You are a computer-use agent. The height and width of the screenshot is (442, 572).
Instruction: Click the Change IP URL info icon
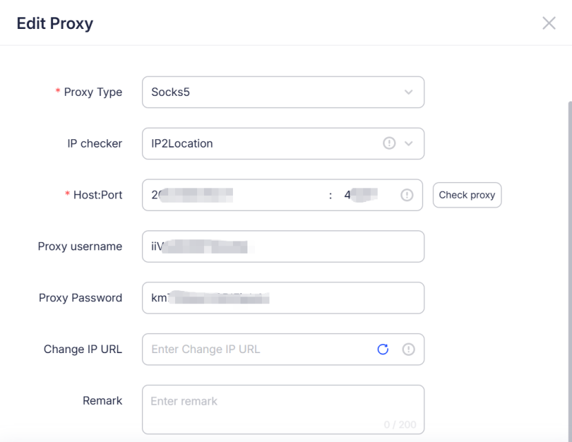tap(408, 350)
